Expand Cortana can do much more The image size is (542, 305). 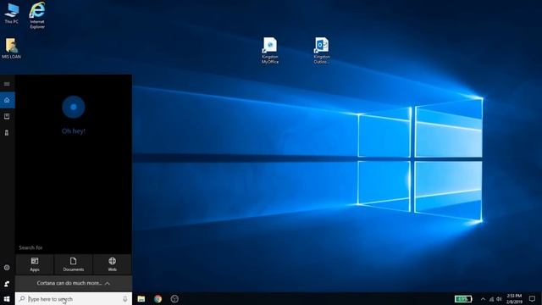pos(74,283)
